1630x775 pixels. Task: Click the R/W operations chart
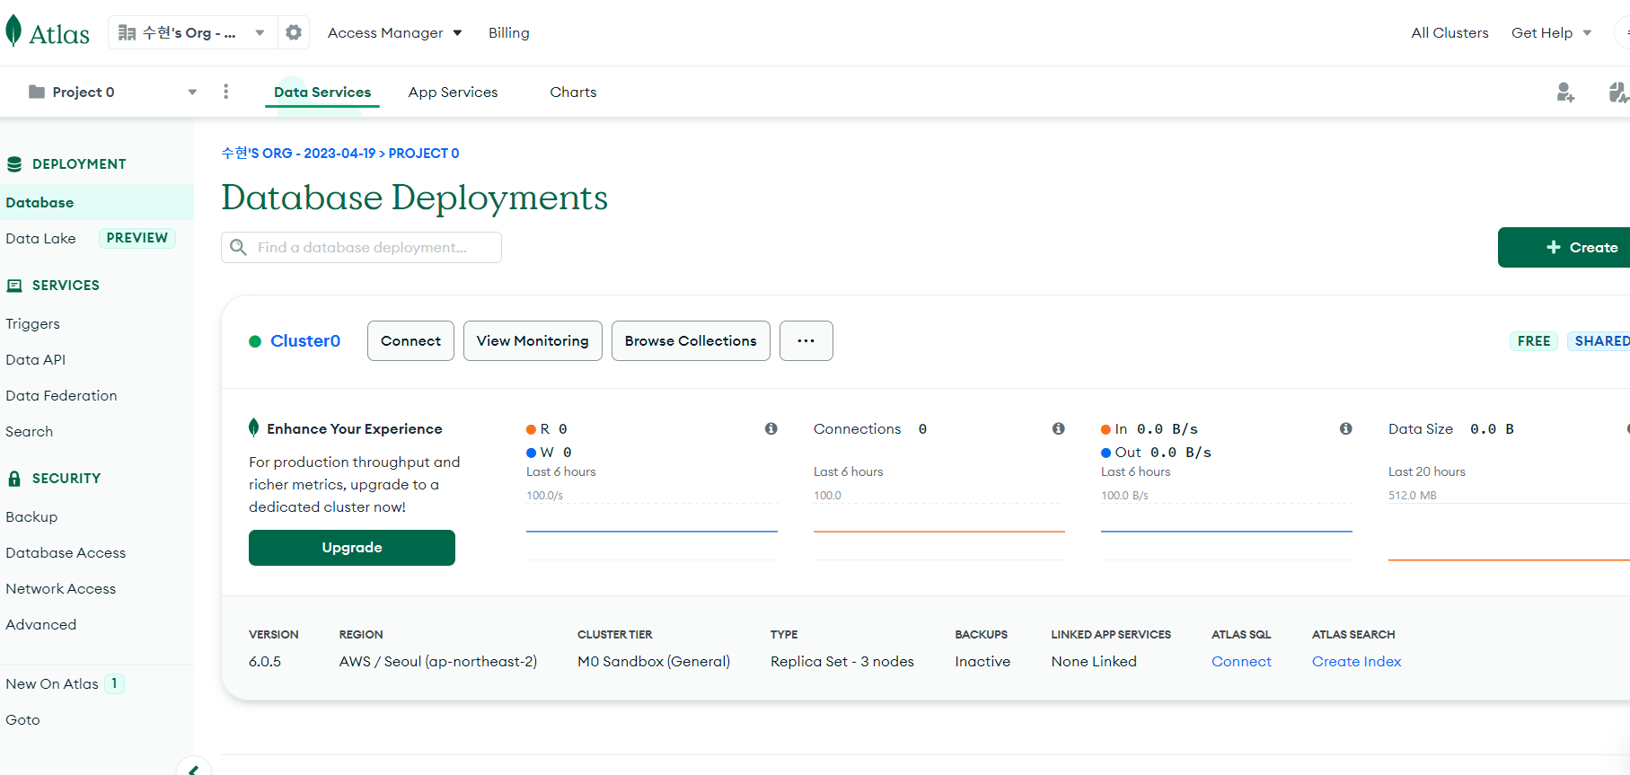pyautogui.click(x=652, y=532)
